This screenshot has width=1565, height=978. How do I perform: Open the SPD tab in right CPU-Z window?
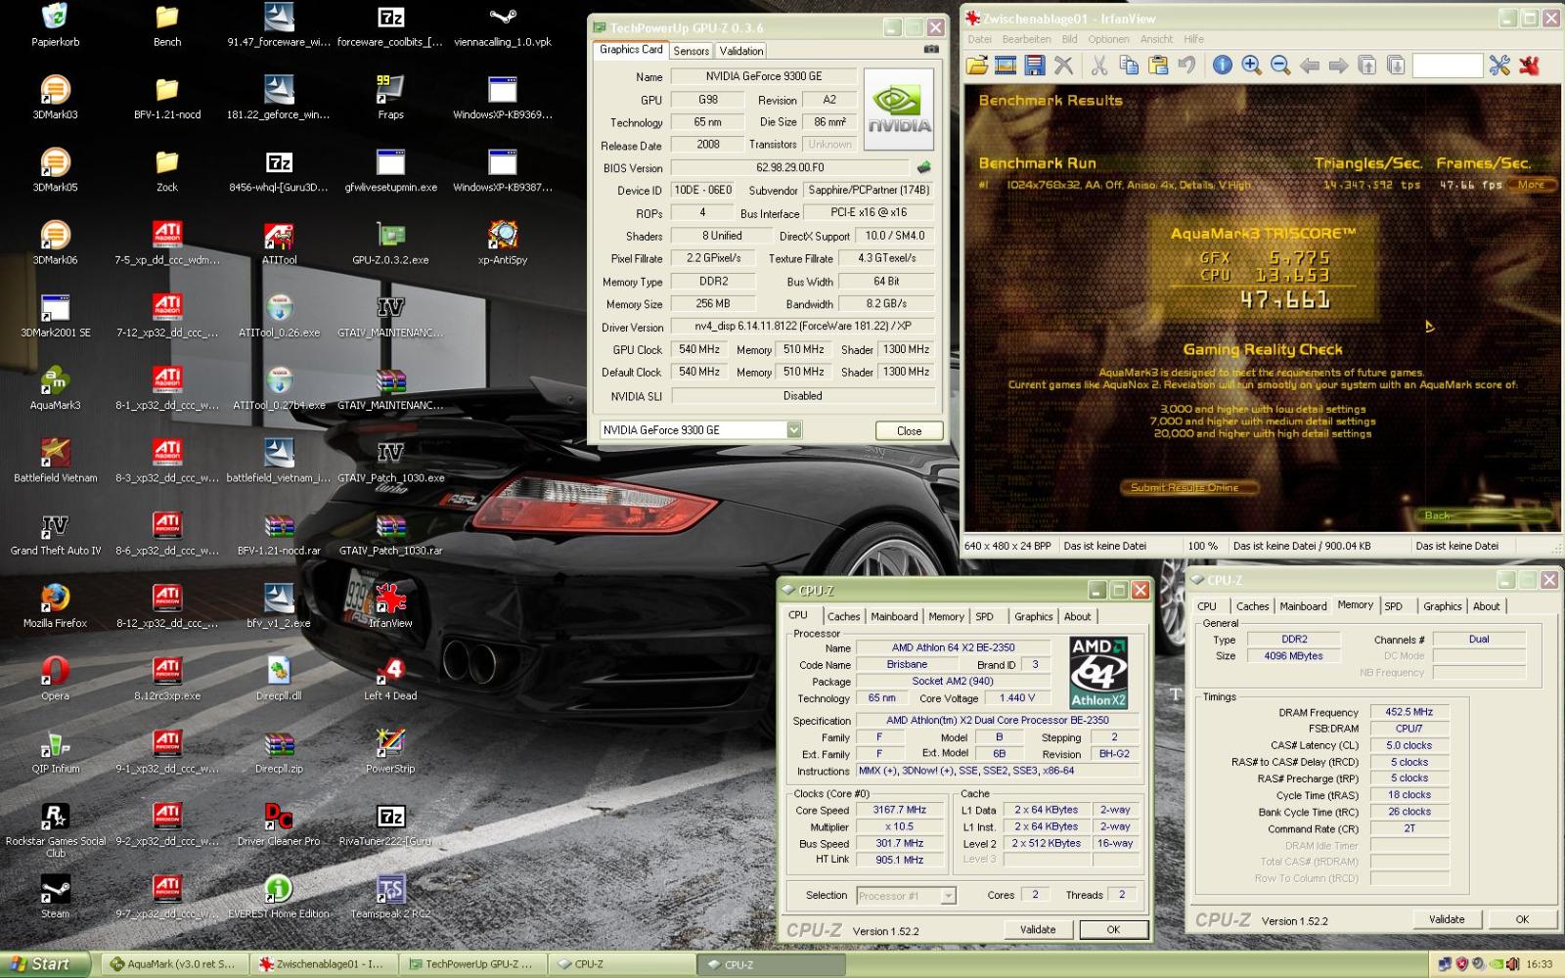tap(1393, 606)
